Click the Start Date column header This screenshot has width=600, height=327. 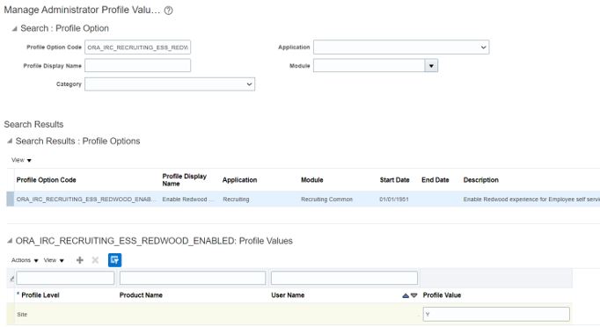[394, 179]
